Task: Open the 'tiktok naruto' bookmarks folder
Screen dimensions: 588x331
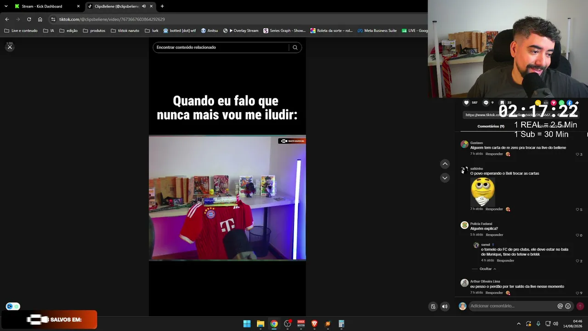Action: click(x=125, y=31)
